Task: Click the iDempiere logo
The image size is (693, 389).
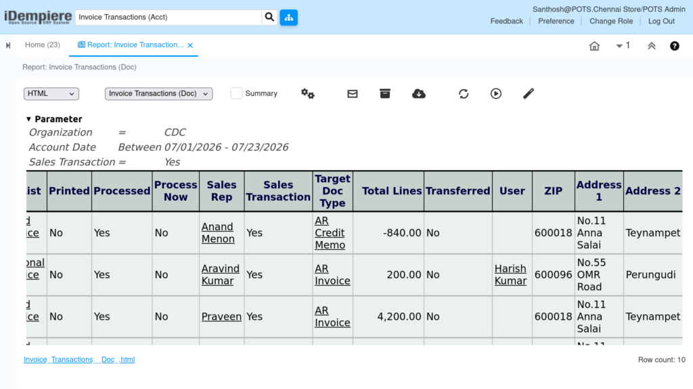Action: pos(38,17)
